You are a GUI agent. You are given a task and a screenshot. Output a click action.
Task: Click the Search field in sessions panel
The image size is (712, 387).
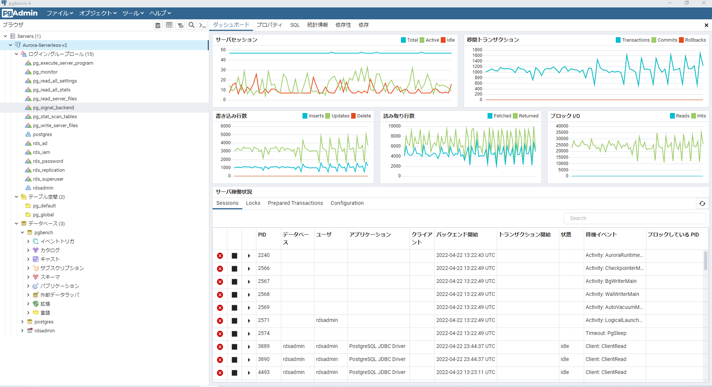click(x=635, y=218)
